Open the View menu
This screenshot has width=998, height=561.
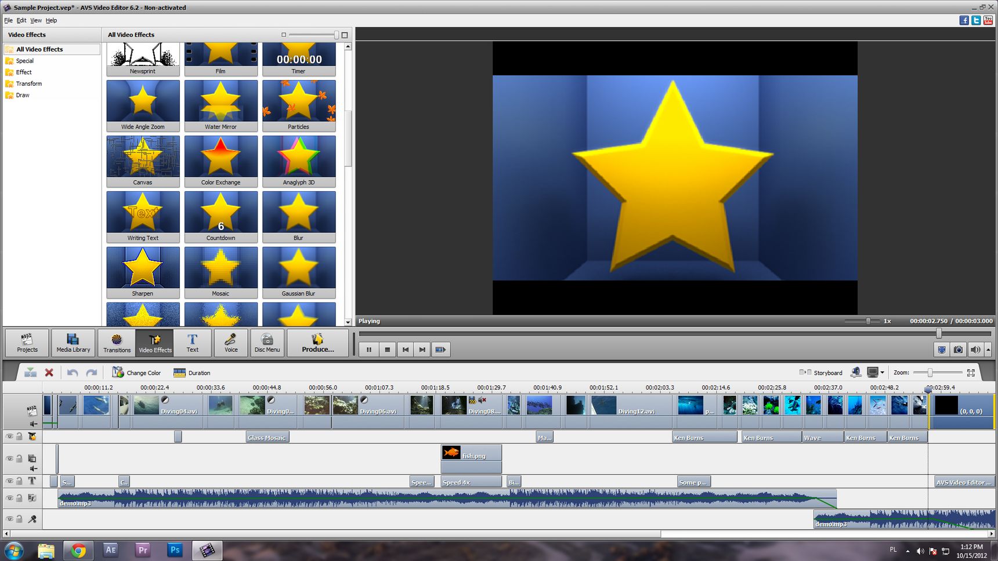click(x=35, y=20)
